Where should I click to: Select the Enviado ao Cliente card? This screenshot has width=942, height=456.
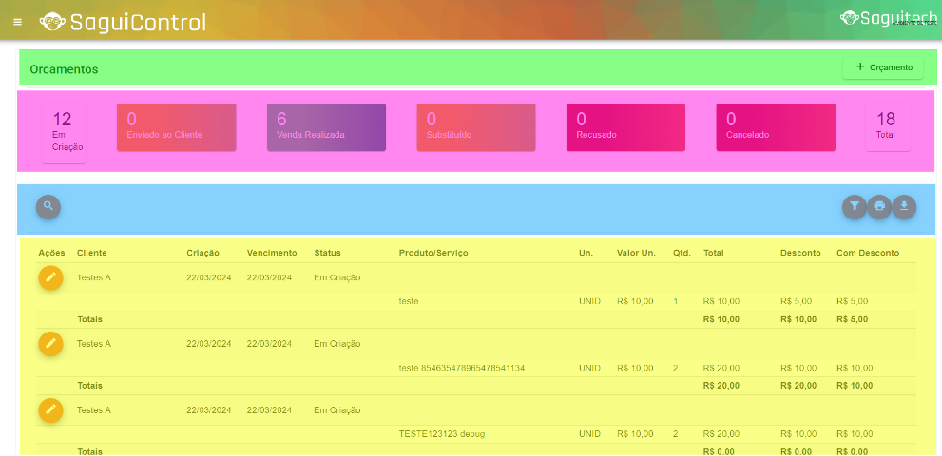pos(176,127)
